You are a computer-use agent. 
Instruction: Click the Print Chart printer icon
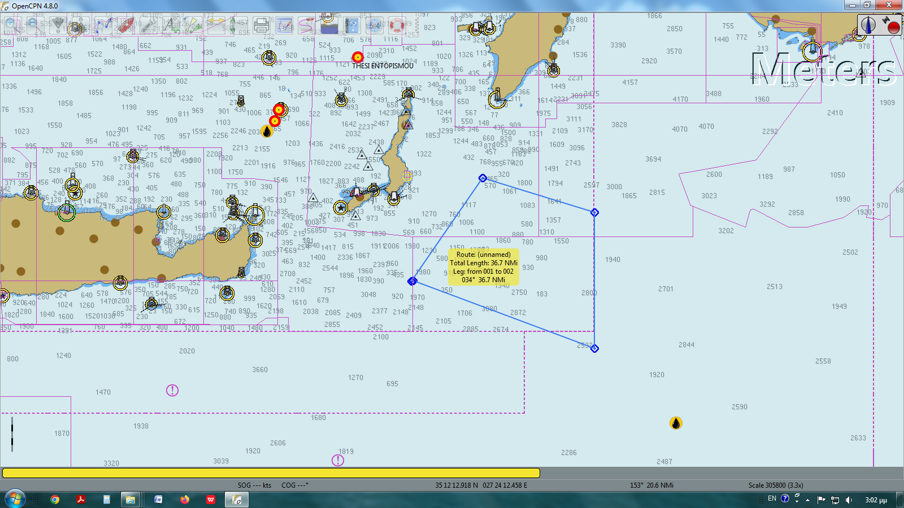(x=261, y=25)
